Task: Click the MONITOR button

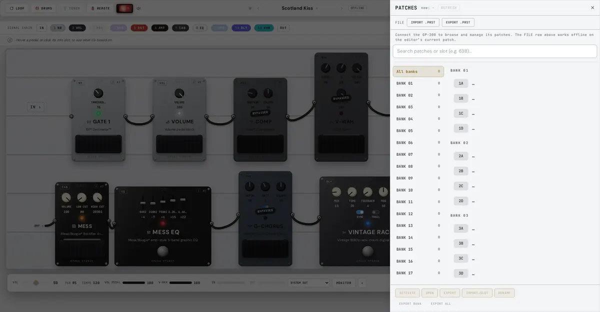Action: pos(343,283)
